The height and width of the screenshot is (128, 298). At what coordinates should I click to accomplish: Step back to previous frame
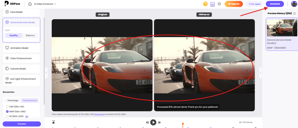click(x=147, y=122)
